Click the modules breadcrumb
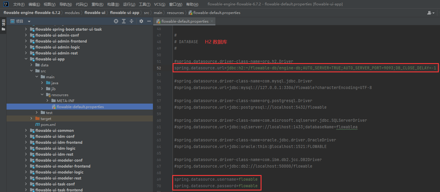The image size is (440, 192). [x=72, y=13]
